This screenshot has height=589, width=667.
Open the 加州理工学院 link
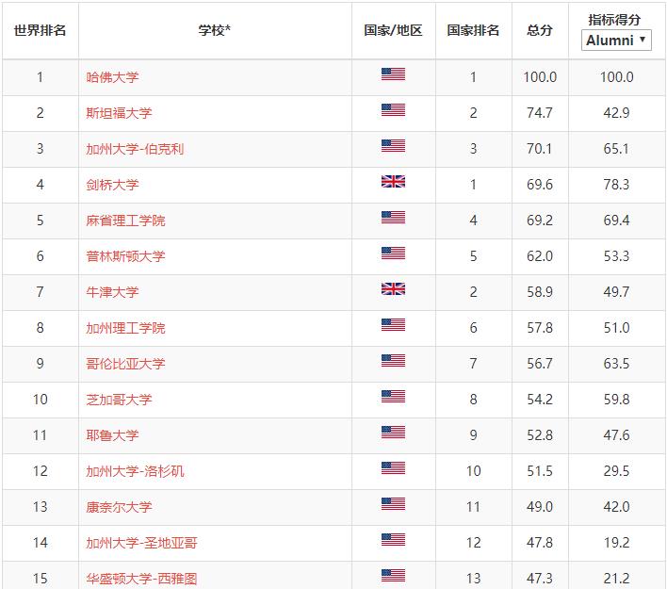[x=125, y=328]
